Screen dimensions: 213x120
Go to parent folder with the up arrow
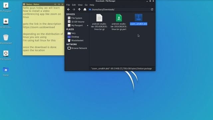click(79, 9)
